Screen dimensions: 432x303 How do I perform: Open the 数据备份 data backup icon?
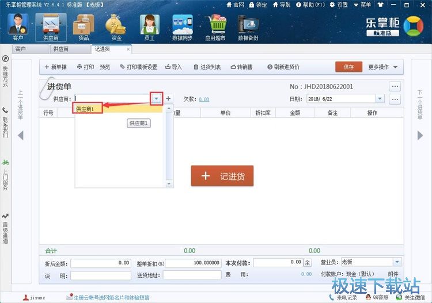(248, 27)
